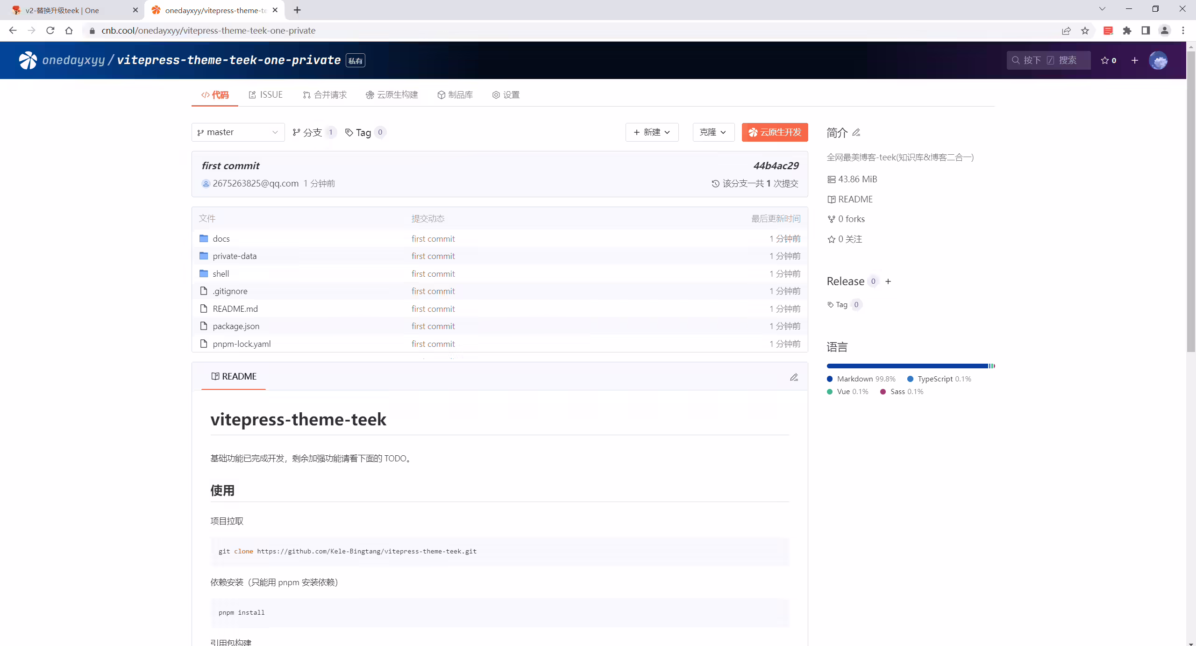Open the 合并请求 tab
Viewport: 1196px width, 646px height.
[x=325, y=95]
